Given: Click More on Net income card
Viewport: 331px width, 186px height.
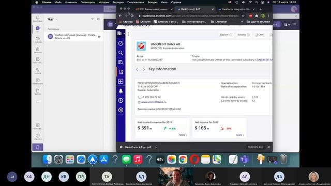Looking at the screenshot, I should tap(240, 135).
